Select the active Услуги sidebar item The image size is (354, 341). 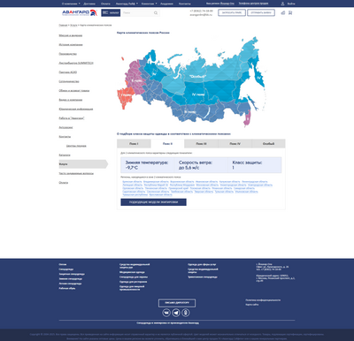point(83,164)
